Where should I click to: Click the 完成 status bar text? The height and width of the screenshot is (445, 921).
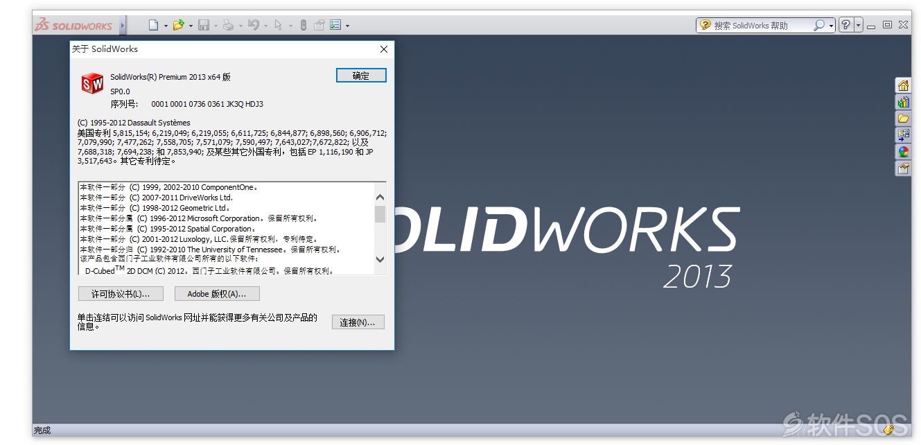pyautogui.click(x=42, y=430)
